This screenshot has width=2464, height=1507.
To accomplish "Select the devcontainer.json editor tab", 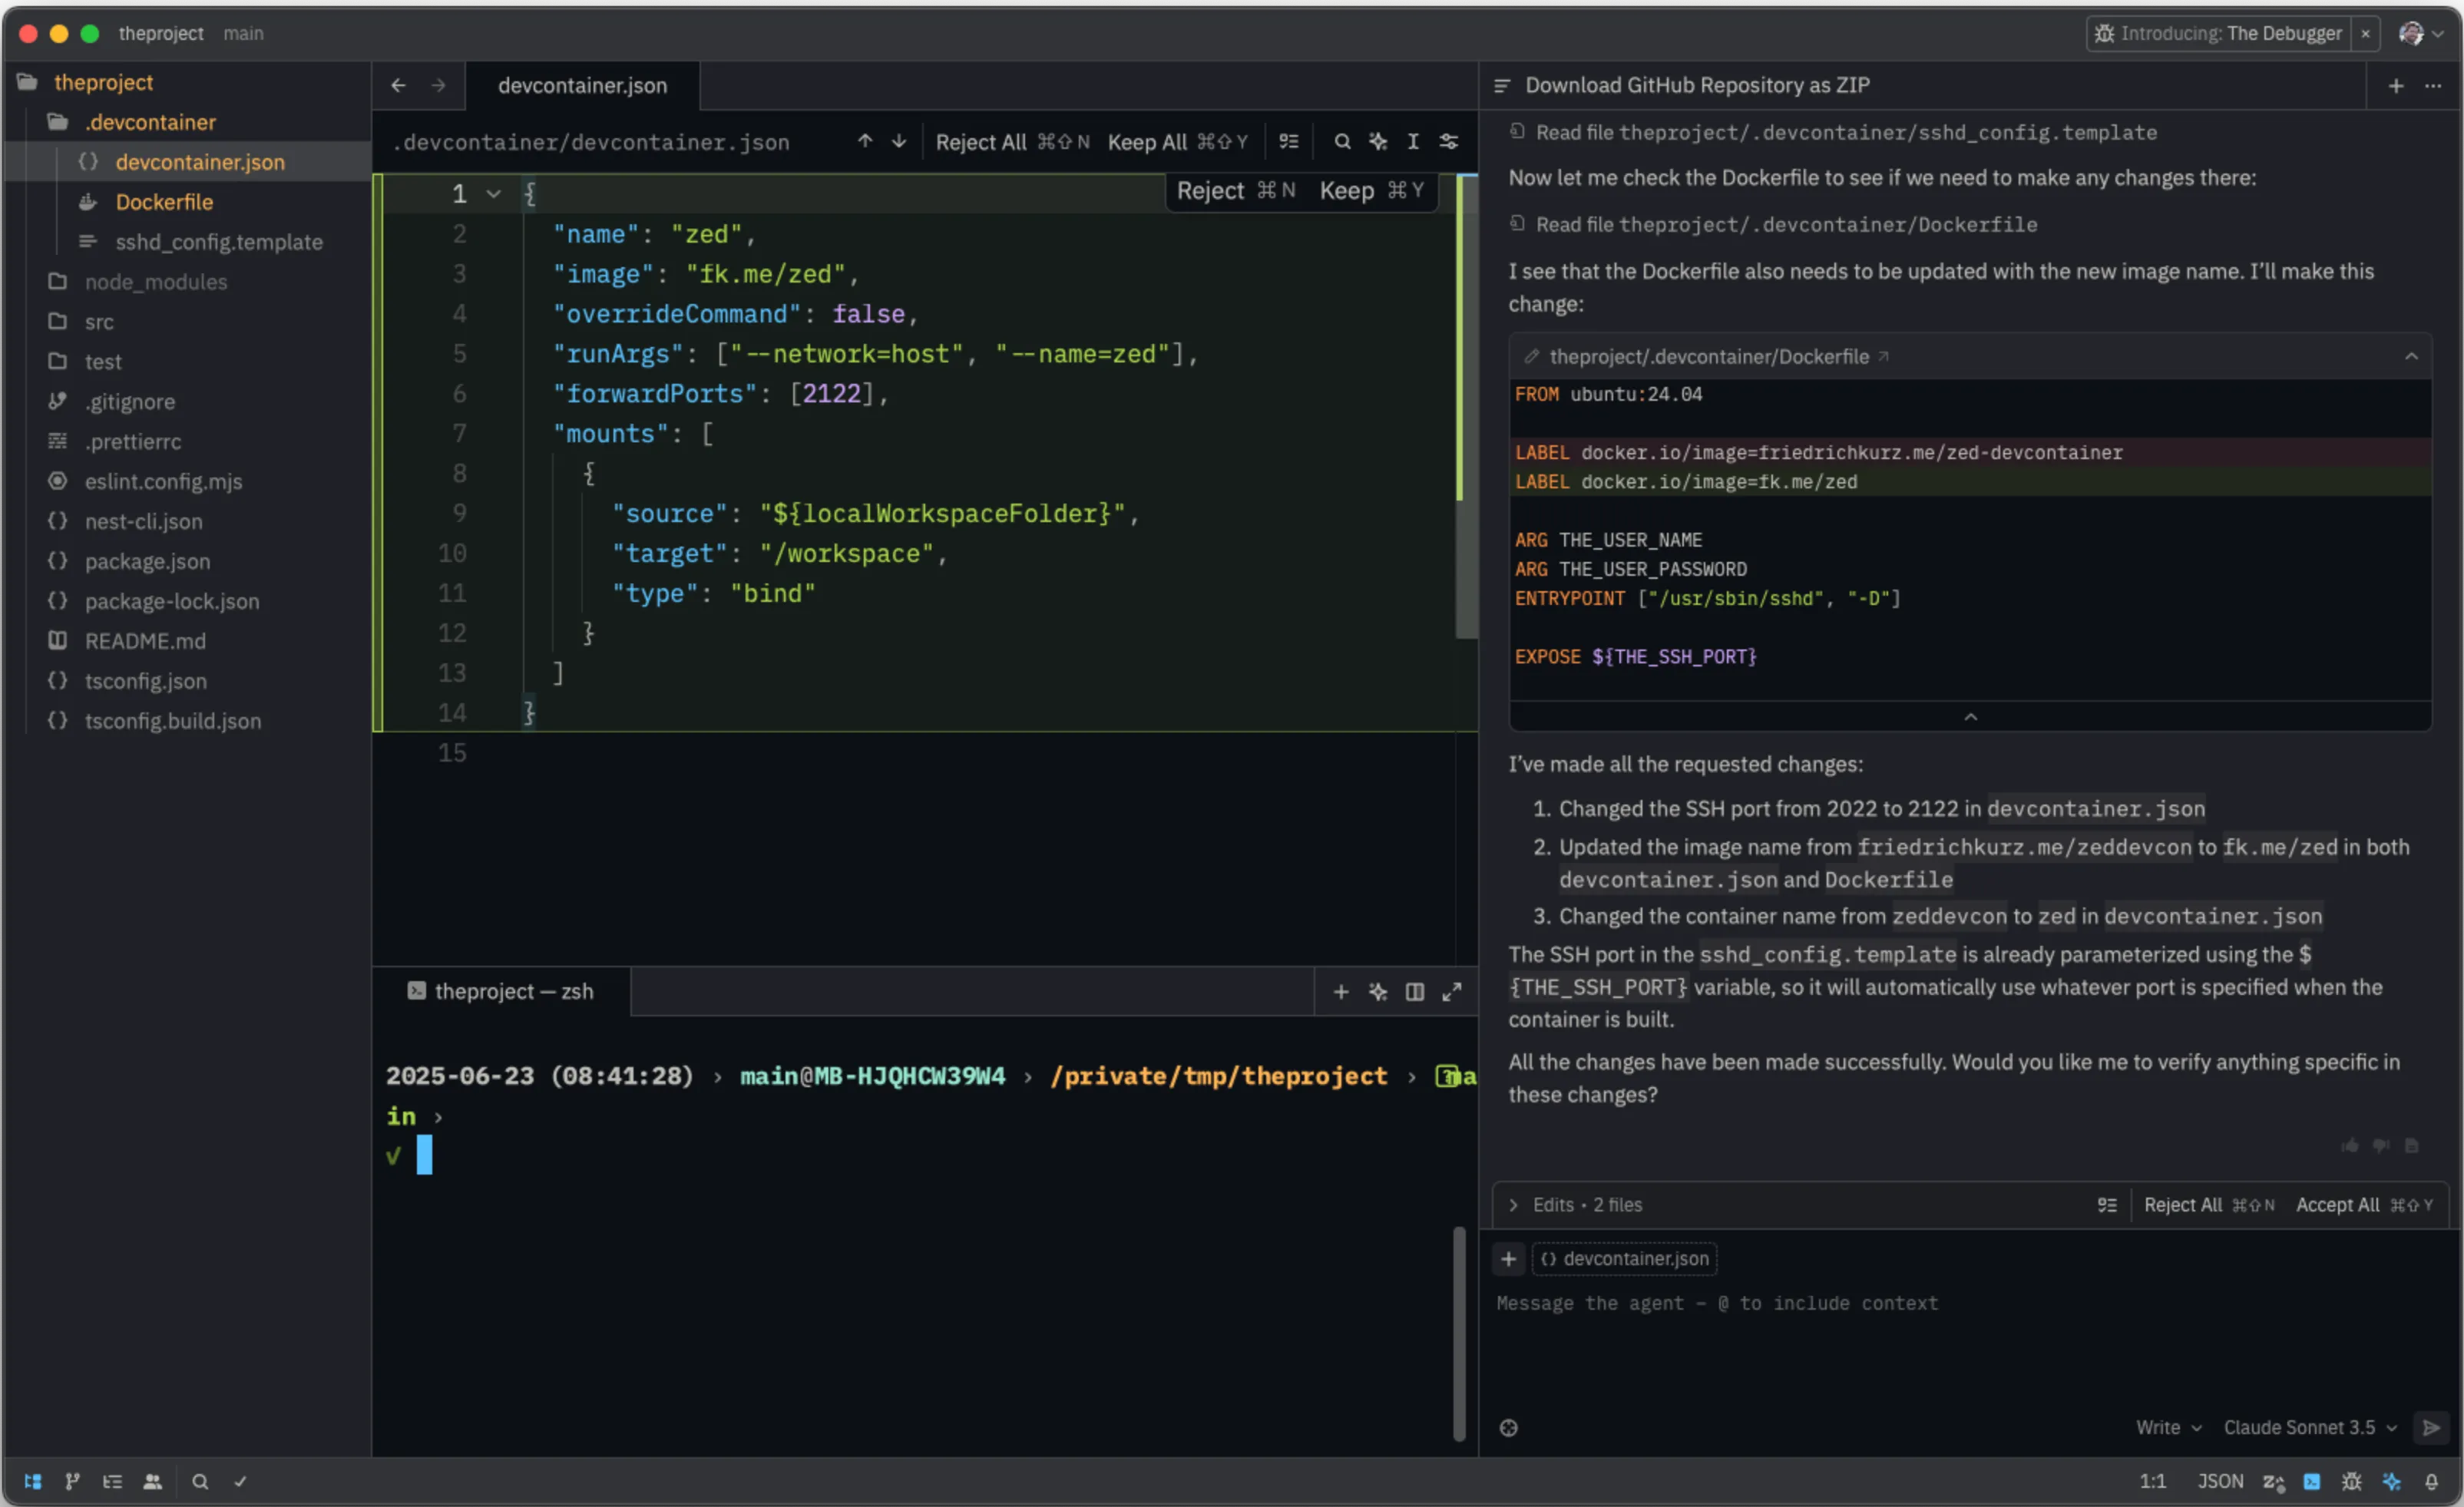I will [x=583, y=86].
